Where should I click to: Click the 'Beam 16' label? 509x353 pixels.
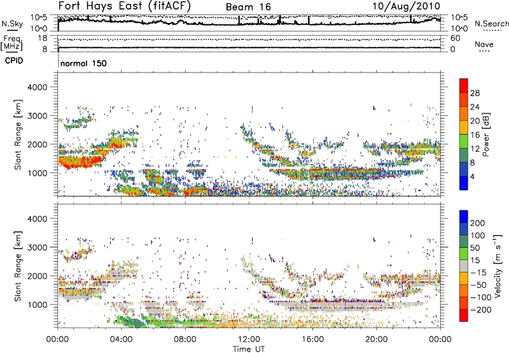click(x=248, y=7)
